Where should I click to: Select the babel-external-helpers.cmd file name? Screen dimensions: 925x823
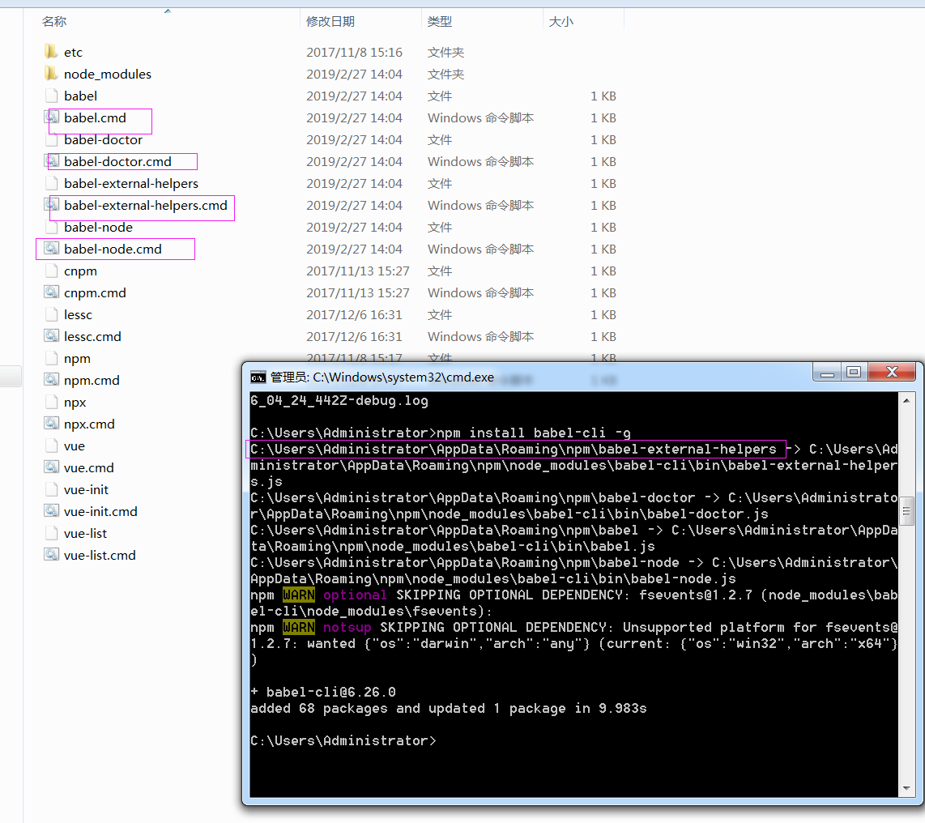[146, 205]
